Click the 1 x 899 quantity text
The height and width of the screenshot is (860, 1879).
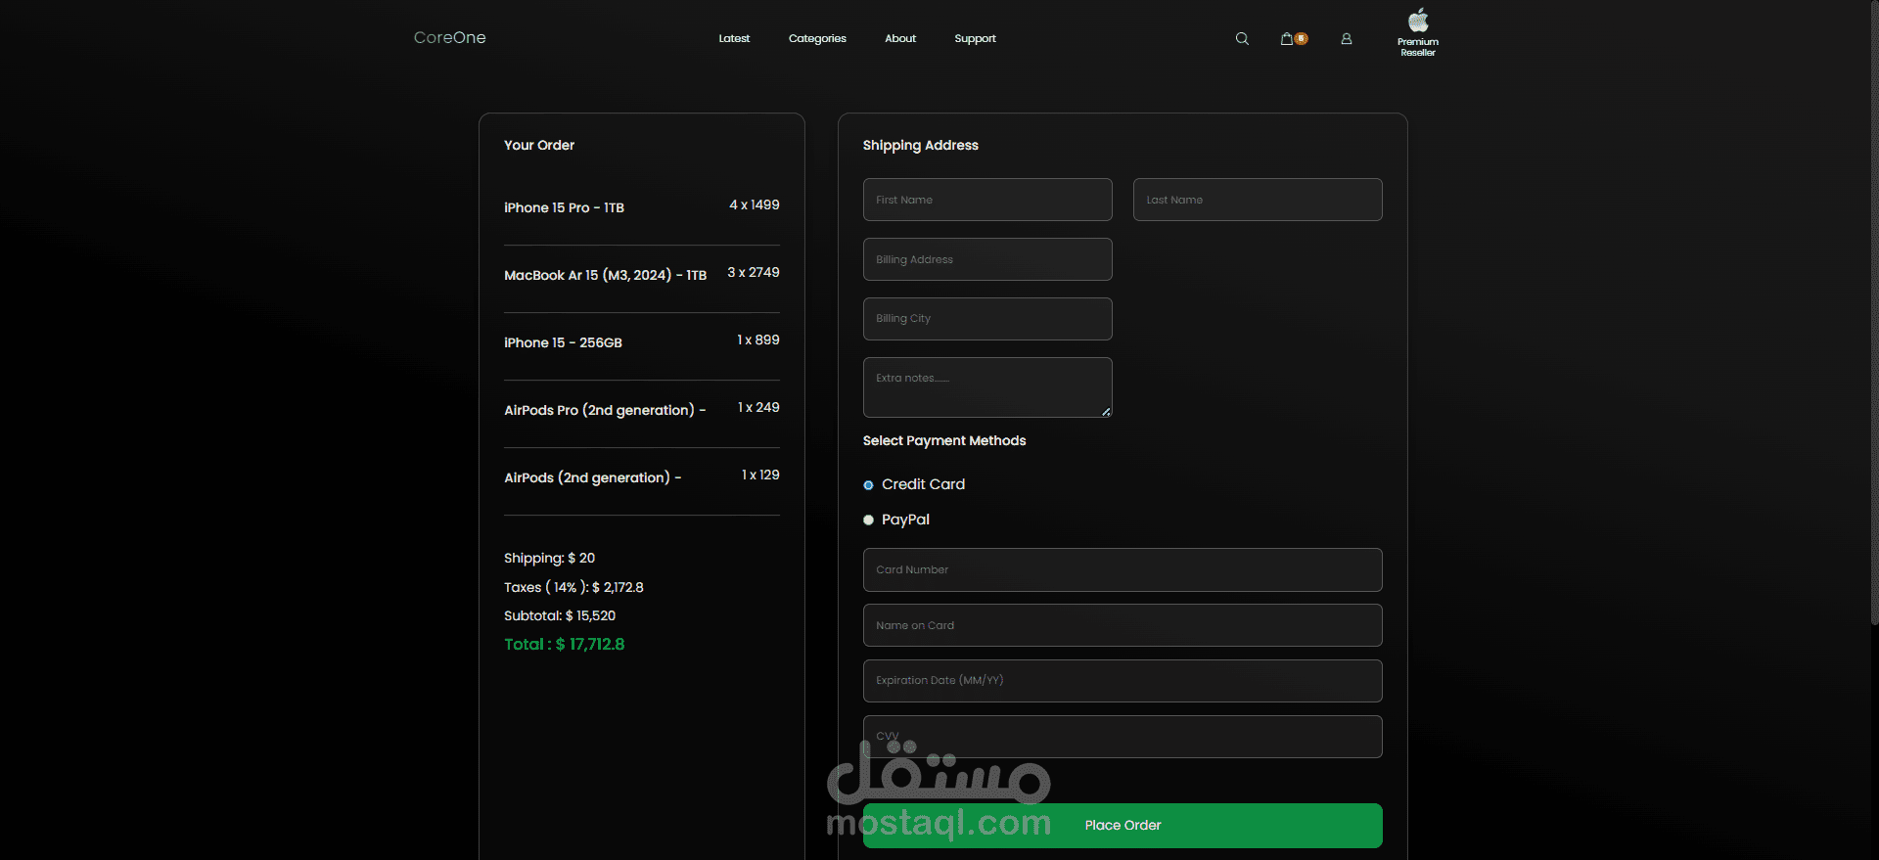(758, 340)
